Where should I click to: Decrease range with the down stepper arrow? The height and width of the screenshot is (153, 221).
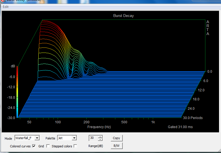(100, 139)
